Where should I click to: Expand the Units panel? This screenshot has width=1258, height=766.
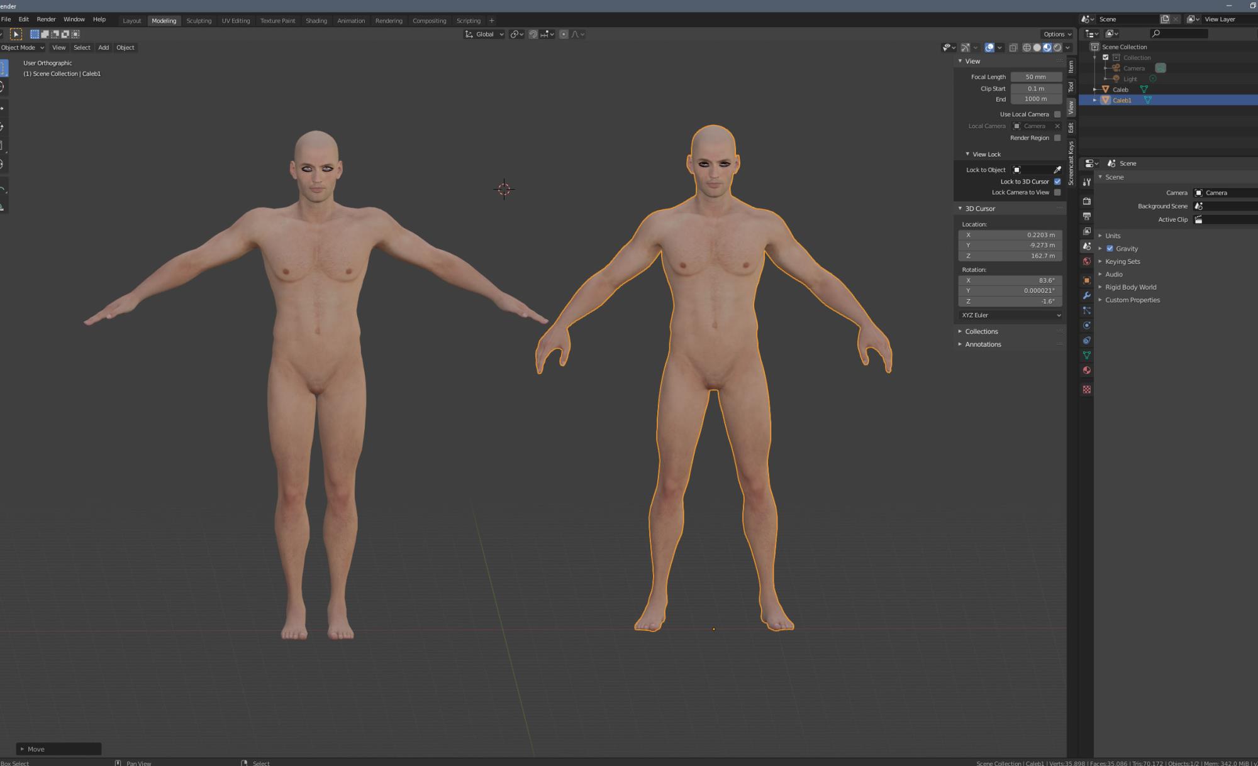(x=1113, y=236)
